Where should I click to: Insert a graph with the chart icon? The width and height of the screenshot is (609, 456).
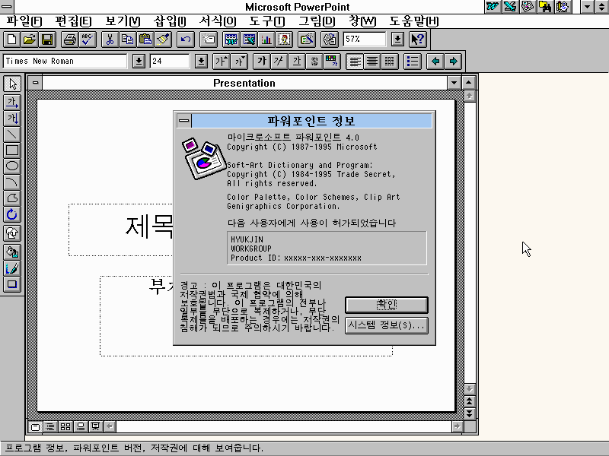(267, 40)
